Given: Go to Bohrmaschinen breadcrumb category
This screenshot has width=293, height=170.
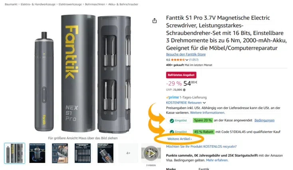Looking at the screenshot, I should pos(95,4).
